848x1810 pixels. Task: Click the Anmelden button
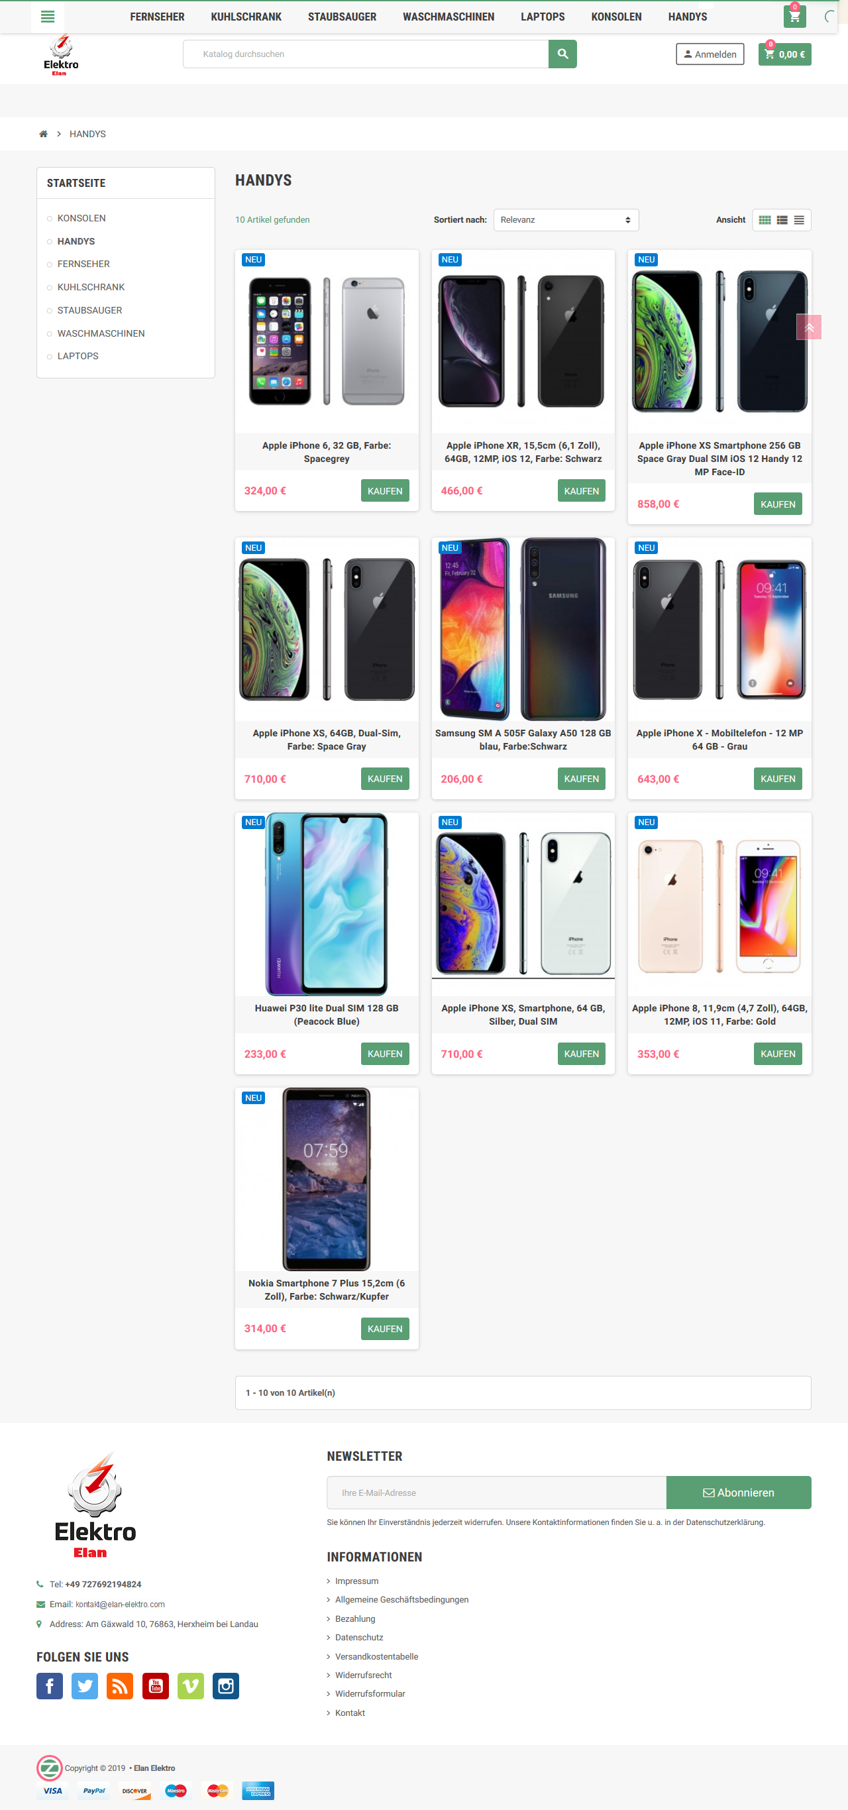click(710, 54)
